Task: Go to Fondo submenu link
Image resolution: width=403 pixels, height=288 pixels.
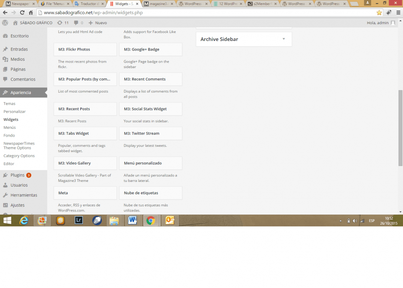Action: pyautogui.click(x=9, y=135)
